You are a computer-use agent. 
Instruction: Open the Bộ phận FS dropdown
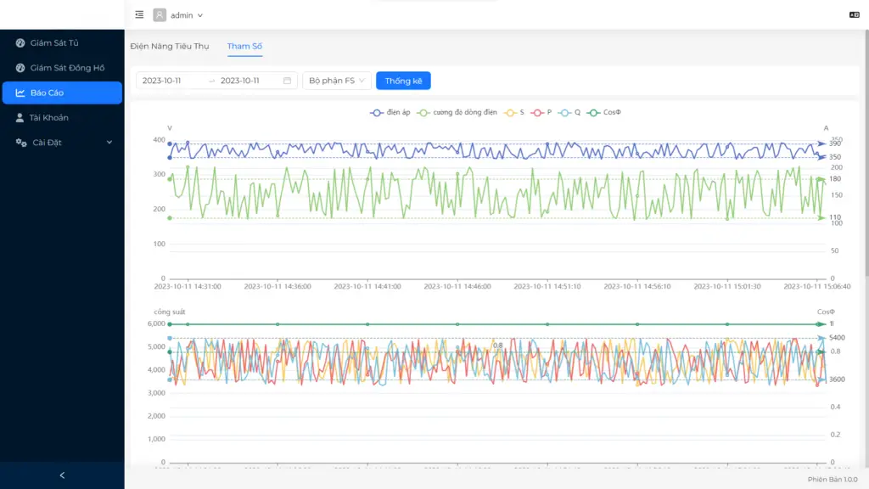pos(337,81)
